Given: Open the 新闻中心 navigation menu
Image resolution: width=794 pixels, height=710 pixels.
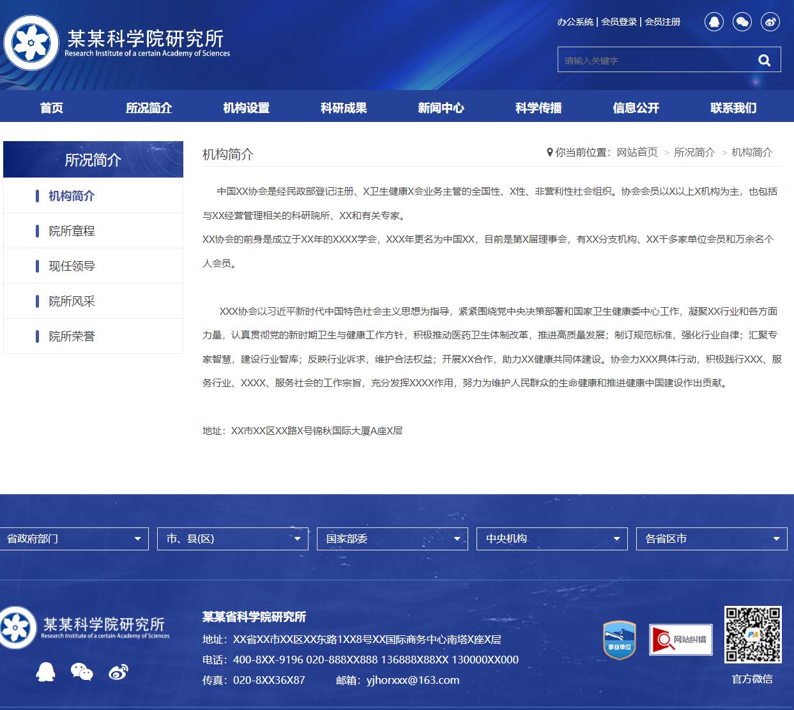Looking at the screenshot, I should pyautogui.click(x=441, y=108).
